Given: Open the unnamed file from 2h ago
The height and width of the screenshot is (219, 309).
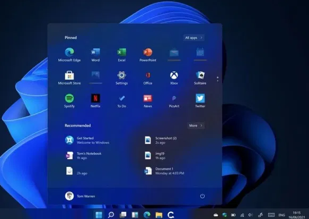Looking at the screenshot, I should point(76,171).
